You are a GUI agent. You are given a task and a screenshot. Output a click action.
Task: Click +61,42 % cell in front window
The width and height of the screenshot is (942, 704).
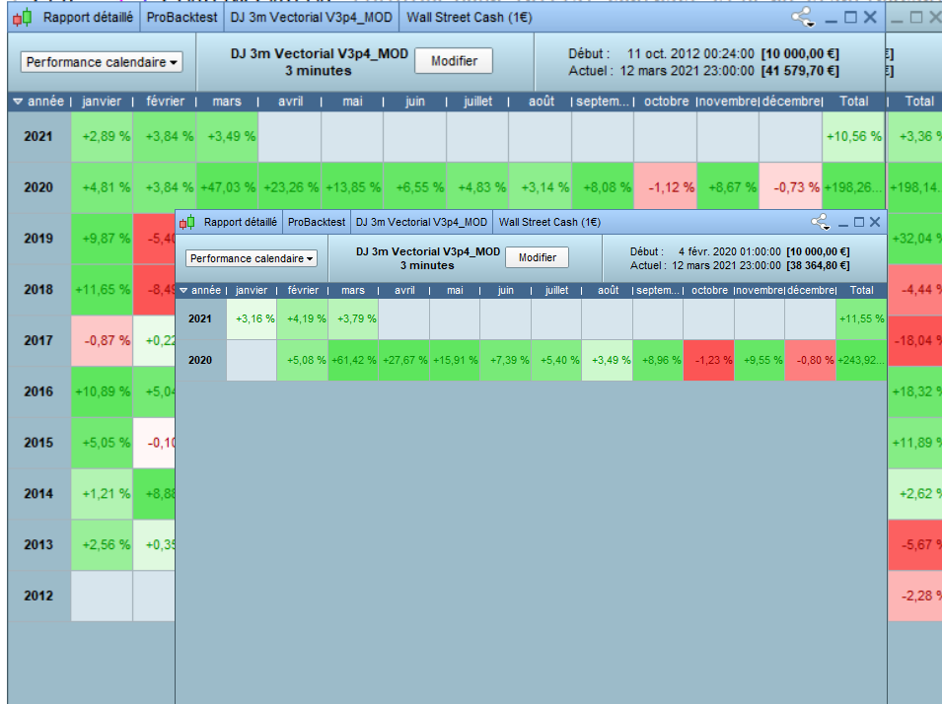353,361
